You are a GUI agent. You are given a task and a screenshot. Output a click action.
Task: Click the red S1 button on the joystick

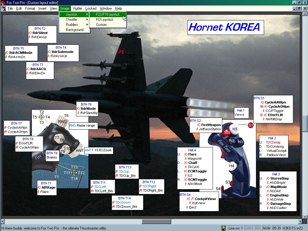(251, 125)
